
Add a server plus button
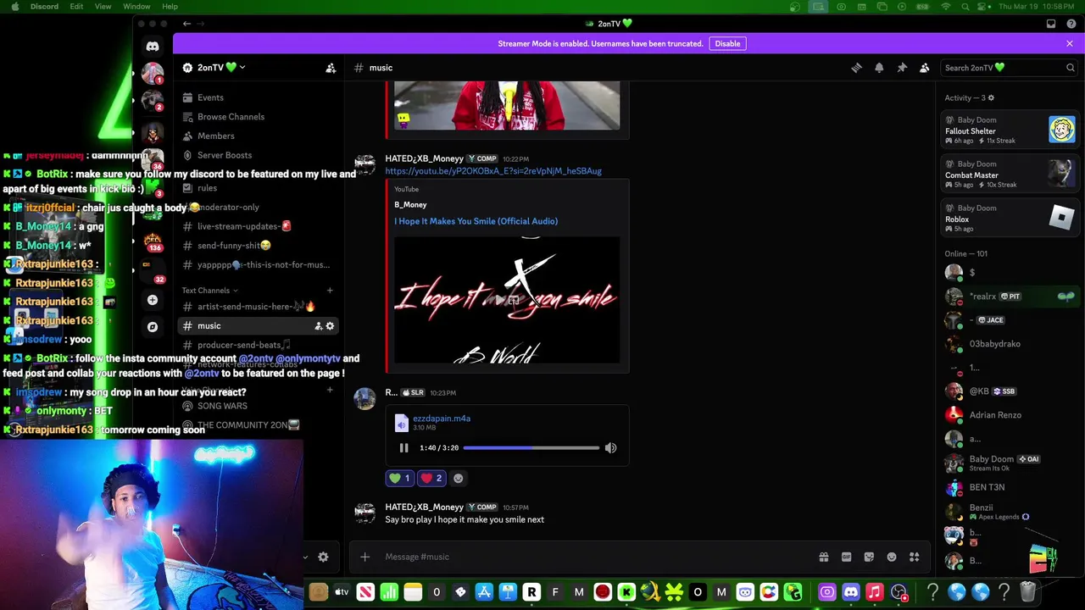point(153,300)
